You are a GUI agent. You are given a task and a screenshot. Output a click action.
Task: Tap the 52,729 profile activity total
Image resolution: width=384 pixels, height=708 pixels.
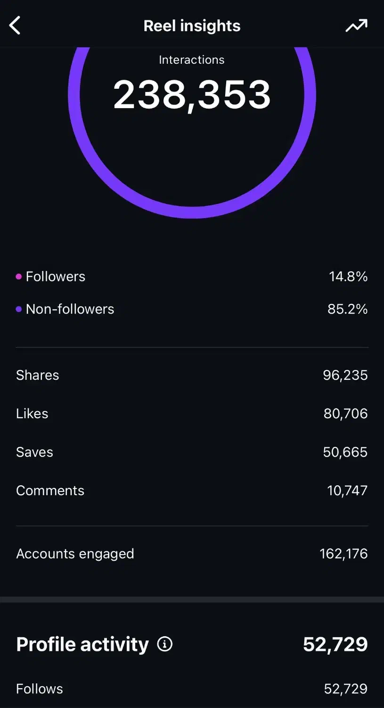coord(335,644)
